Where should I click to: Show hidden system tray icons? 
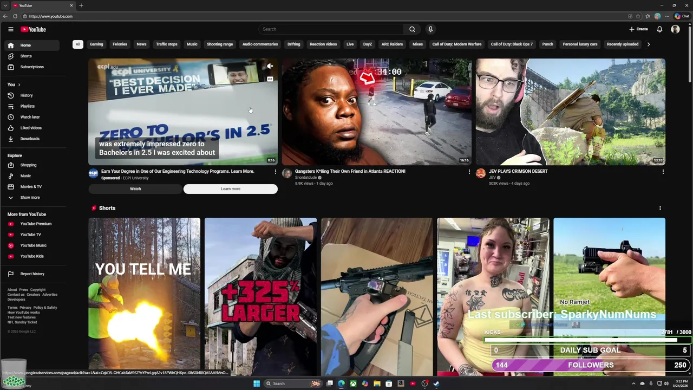pyautogui.click(x=634, y=383)
